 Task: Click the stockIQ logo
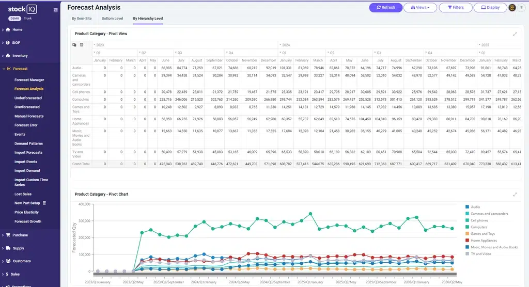(x=22, y=9)
